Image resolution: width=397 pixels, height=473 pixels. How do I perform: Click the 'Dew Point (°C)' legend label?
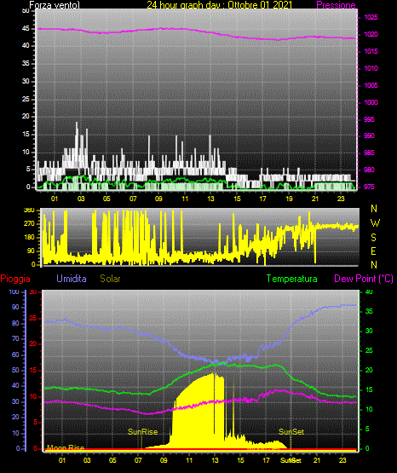click(x=364, y=279)
